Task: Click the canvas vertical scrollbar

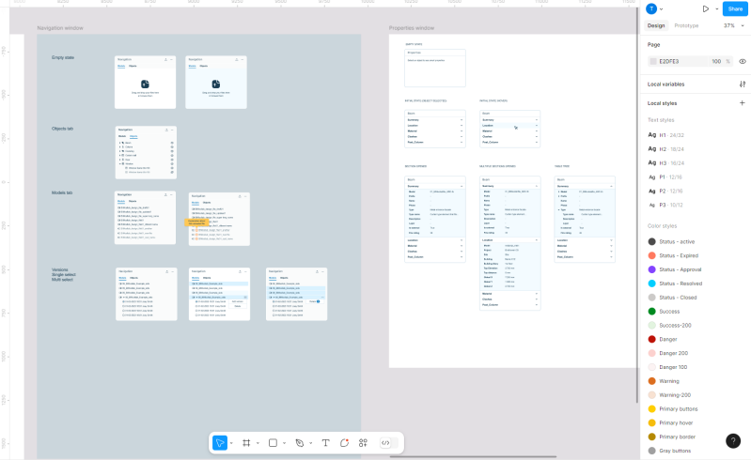Action: click(637, 206)
